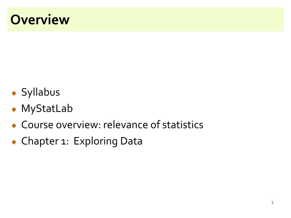Click the numeral 1: after Chapter
Viewport: 291px width, 218px height.
[65, 142]
